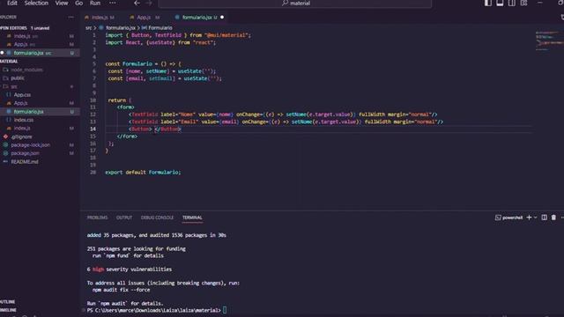Open the View menu
This screenshot has height=317, width=564.
[62, 4]
